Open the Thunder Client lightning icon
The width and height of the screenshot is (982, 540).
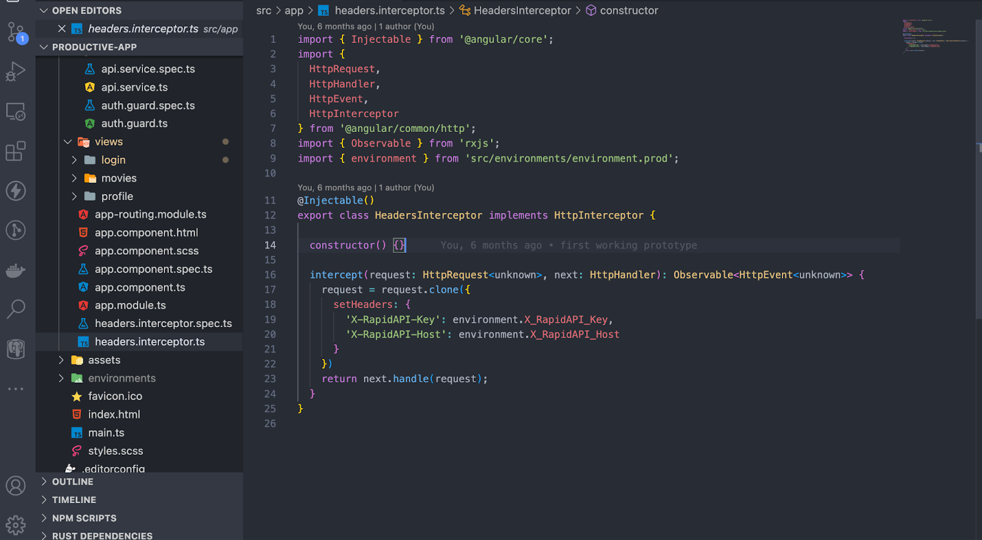click(16, 190)
